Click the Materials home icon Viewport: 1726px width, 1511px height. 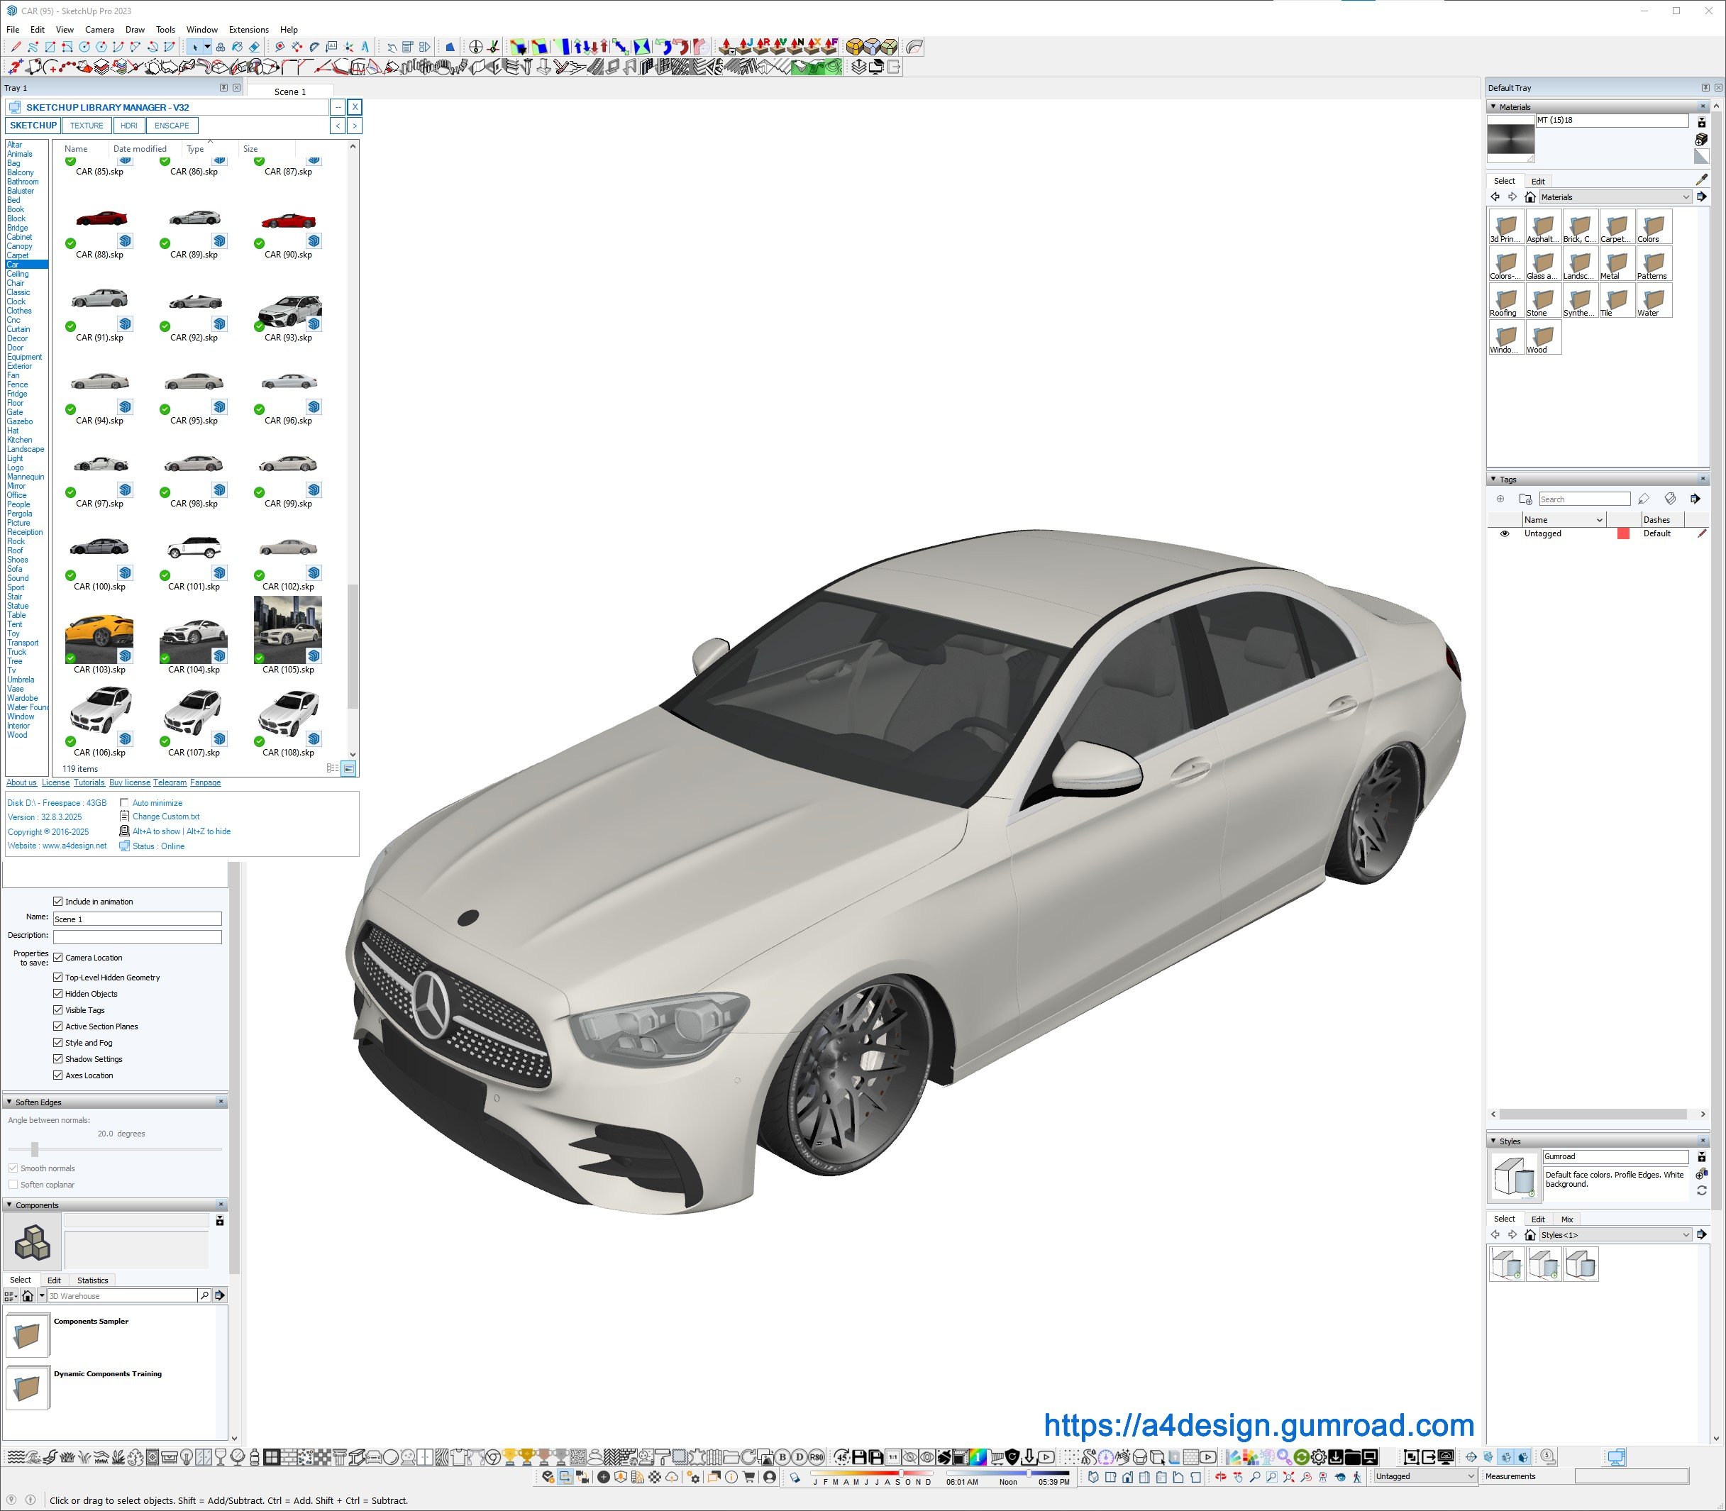(1529, 197)
